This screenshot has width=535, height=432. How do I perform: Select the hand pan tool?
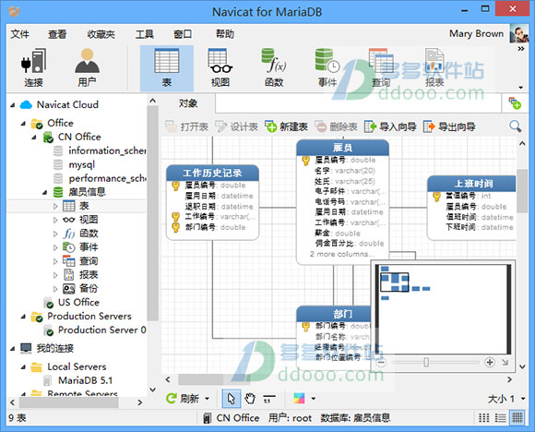pos(250,399)
